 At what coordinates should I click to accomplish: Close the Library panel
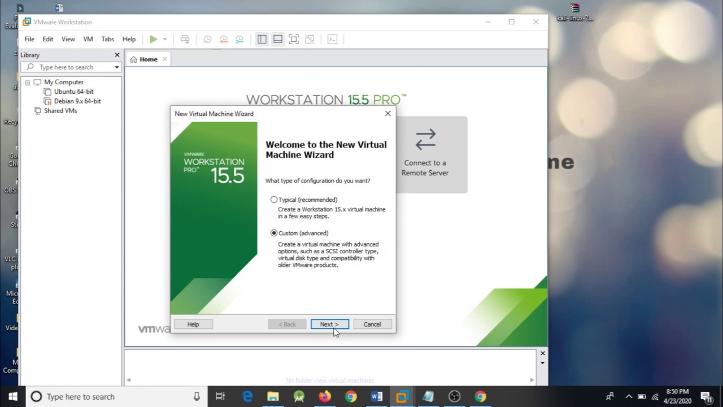pyautogui.click(x=117, y=55)
